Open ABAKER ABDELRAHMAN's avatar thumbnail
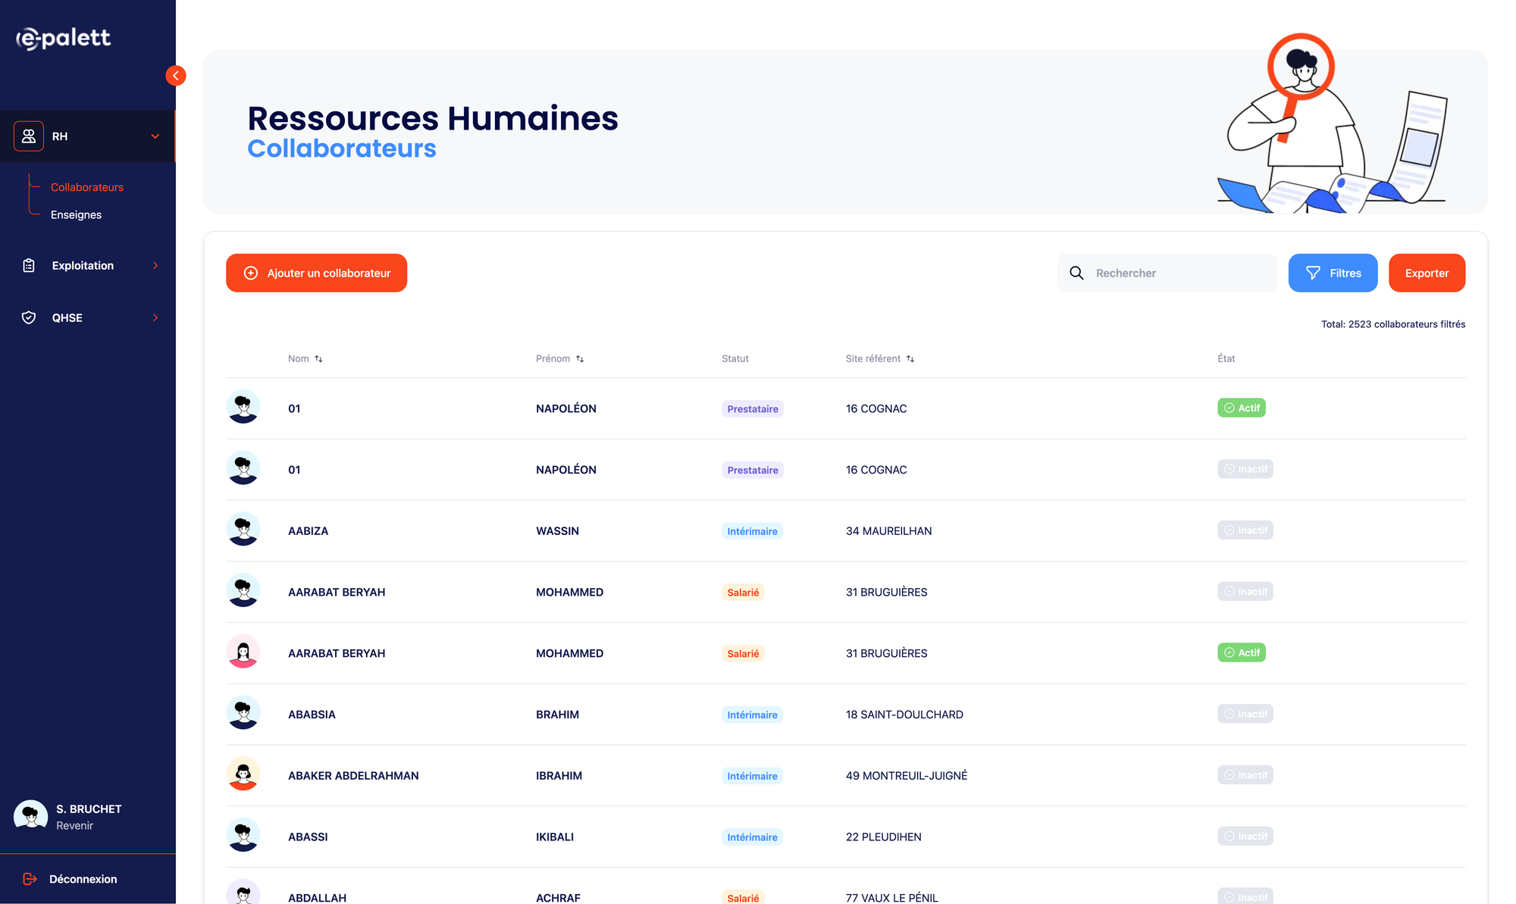The width and height of the screenshot is (1516, 904). click(243, 774)
